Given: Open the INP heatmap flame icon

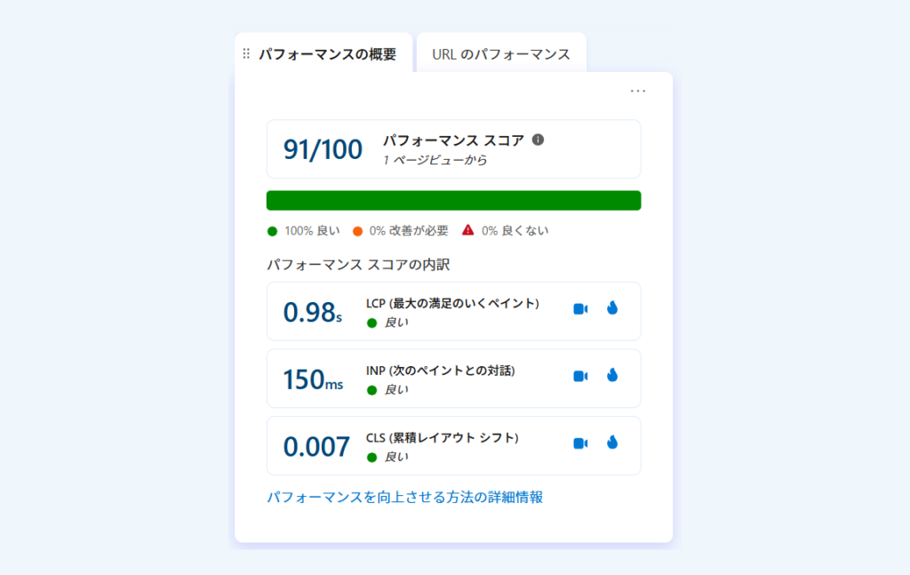Looking at the screenshot, I should point(611,376).
